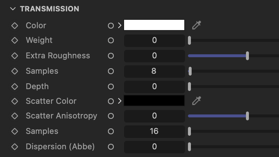Click the circle port next to Weight
The height and width of the screenshot is (157, 279).
(x=110, y=40)
